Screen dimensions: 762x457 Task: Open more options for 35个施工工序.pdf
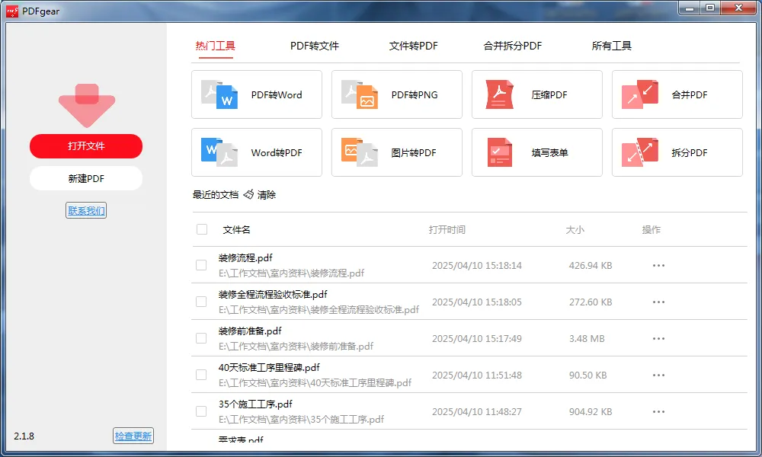pyautogui.click(x=658, y=412)
